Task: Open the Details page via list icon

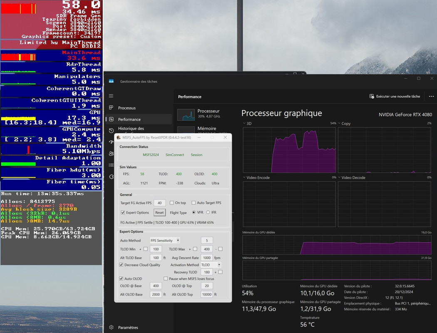Action: (111, 165)
